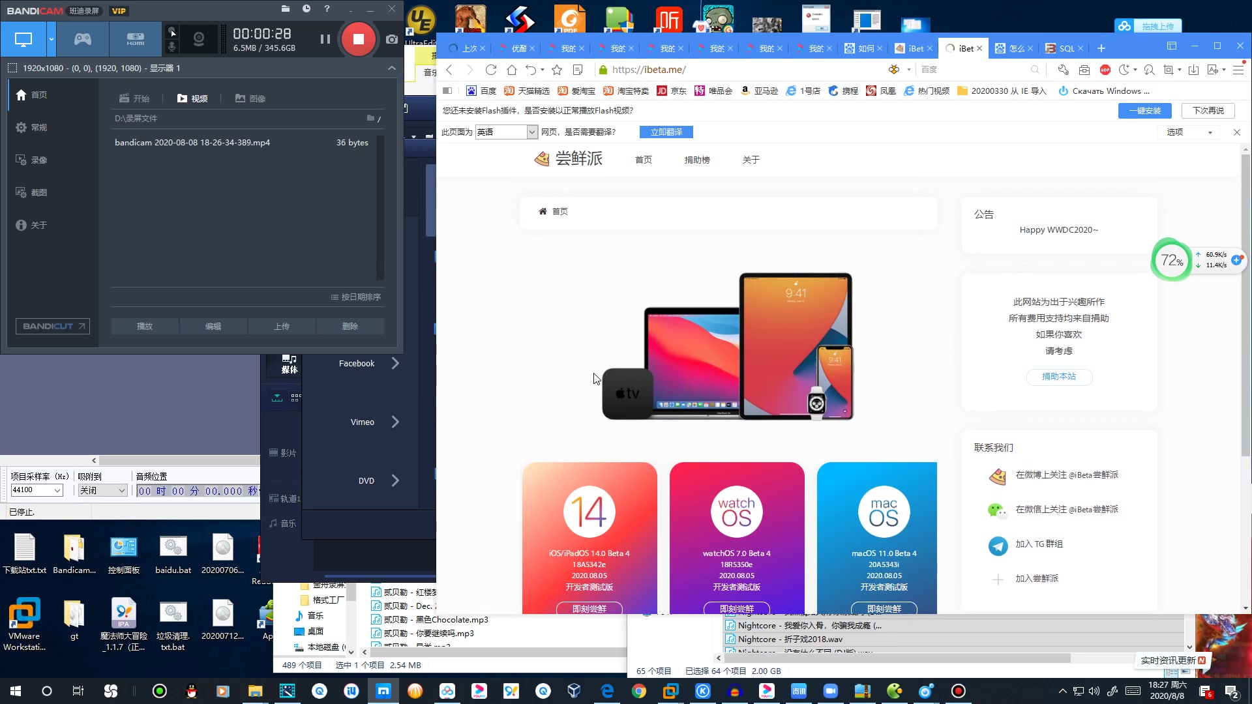Open Chrome from the taskbar
The width and height of the screenshot is (1252, 704).
pos(639,691)
